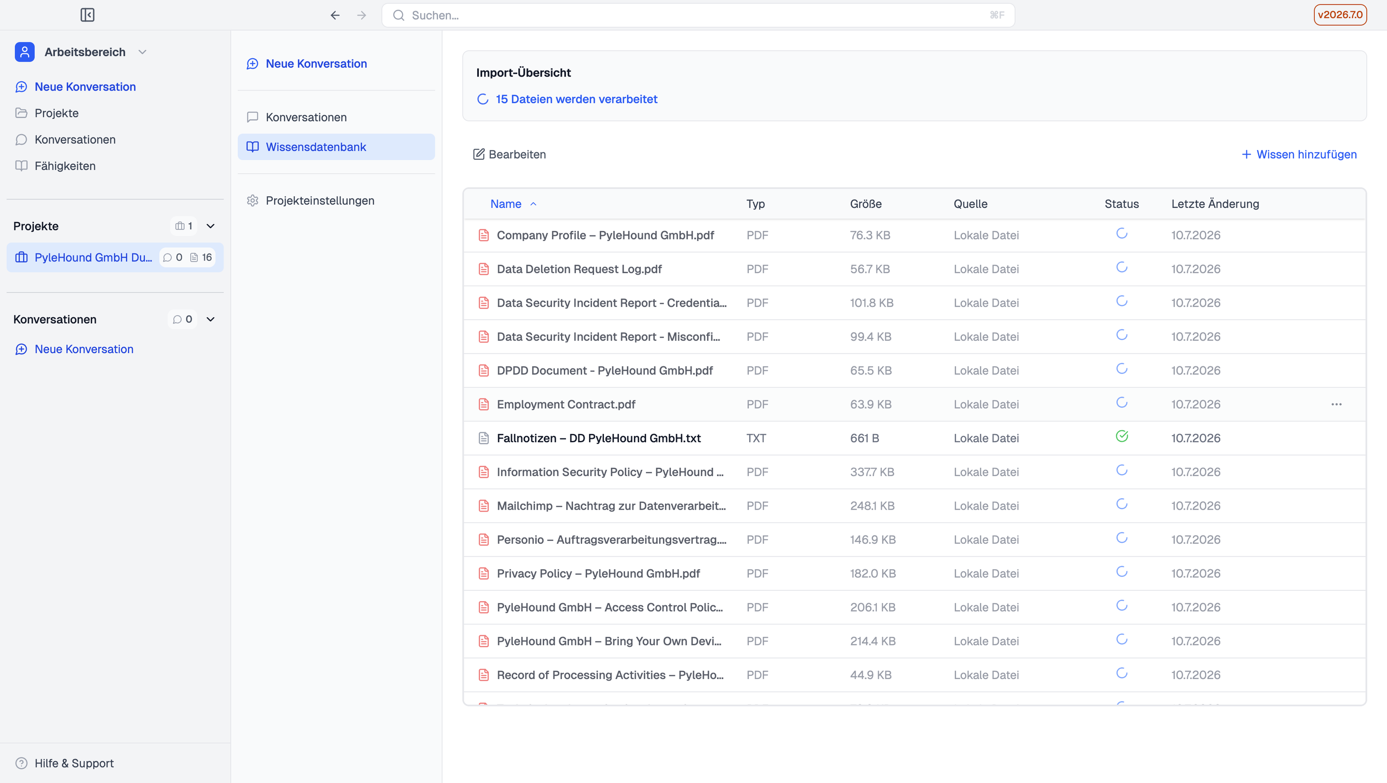Image resolution: width=1387 pixels, height=783 pixels.
Task: Click the 661 B size cell
Action: [x=864, y=438]
